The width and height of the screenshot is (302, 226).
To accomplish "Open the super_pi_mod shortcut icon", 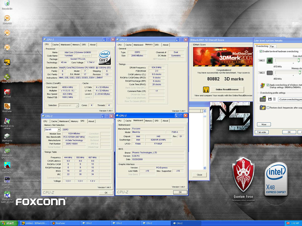I will (7, 194).
